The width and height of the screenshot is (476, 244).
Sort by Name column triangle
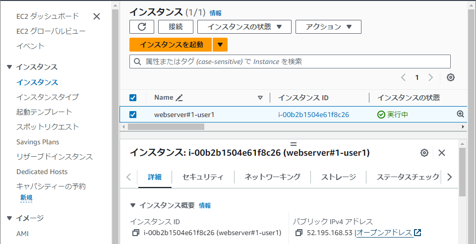[x=260, y=98]
